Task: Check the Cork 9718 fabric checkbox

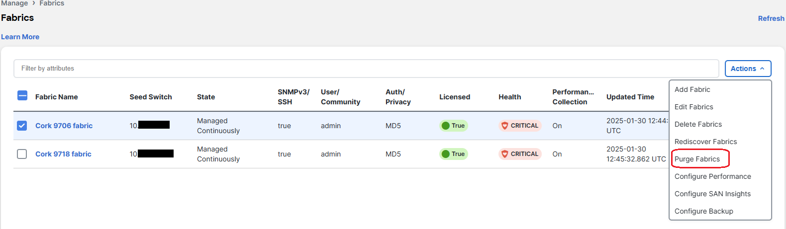Action: coord(22,154)
